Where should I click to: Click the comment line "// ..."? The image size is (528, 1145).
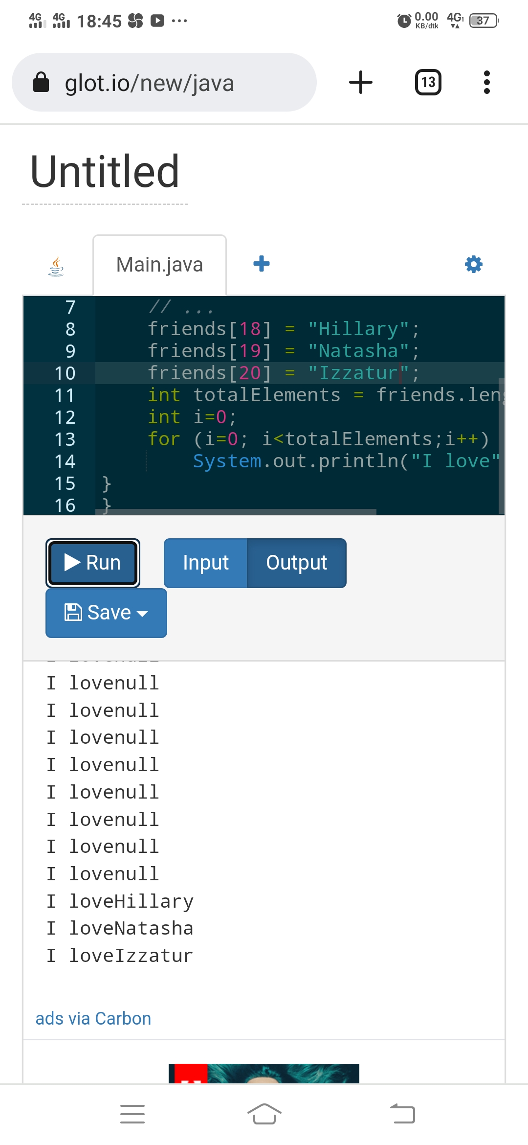[x=181, y=307]
